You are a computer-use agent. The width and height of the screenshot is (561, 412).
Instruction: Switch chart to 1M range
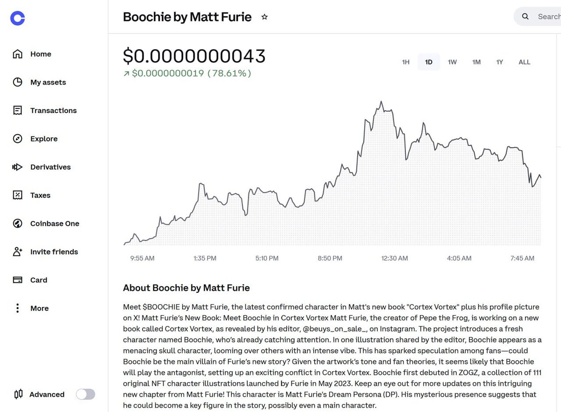[x=476, y=62]
